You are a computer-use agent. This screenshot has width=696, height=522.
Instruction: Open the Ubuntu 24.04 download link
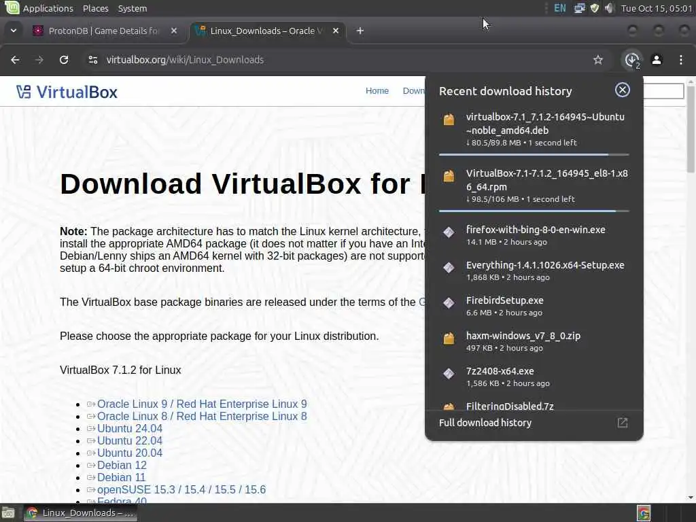click(130, 428)
